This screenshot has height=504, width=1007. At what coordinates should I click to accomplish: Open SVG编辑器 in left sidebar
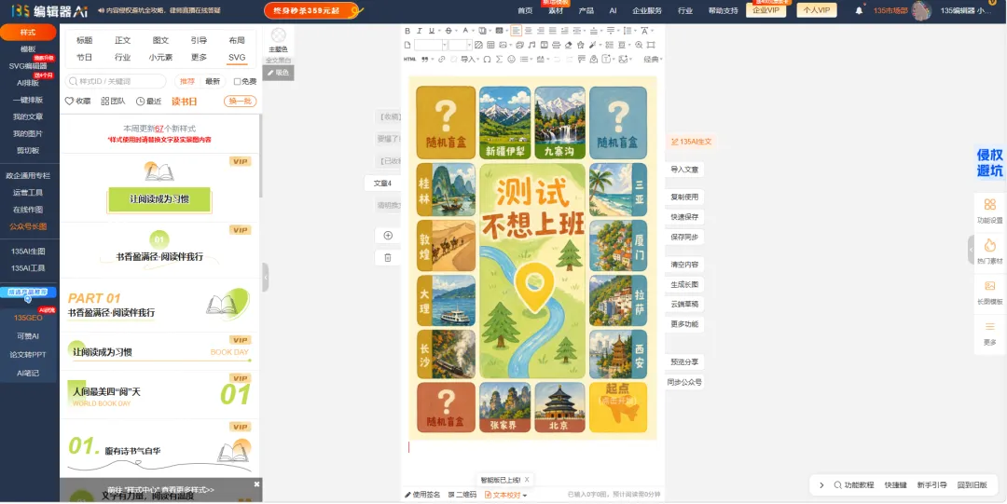[28, 65]
